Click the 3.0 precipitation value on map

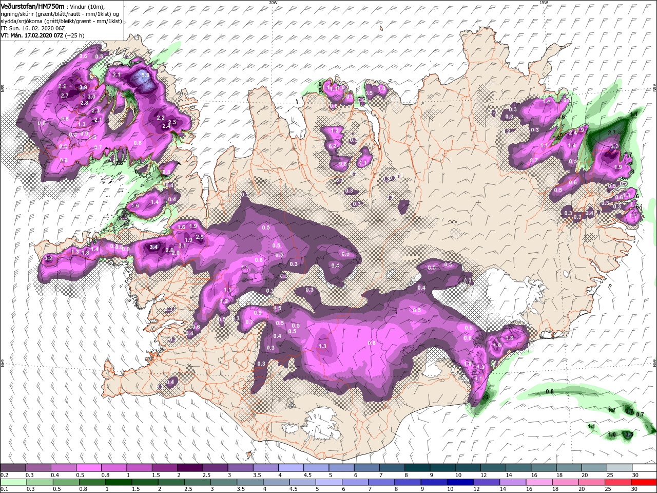click(91, 97)
